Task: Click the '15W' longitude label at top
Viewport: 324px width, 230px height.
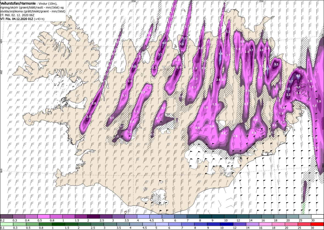Action: pyautogui.click(x=261, y=1)
